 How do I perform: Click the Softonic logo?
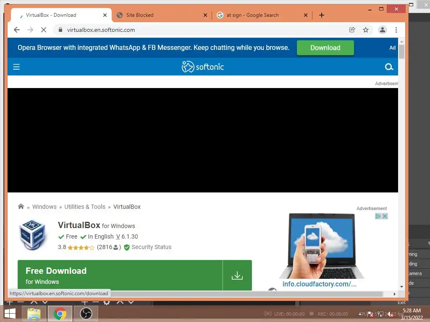tap(203, 67)
